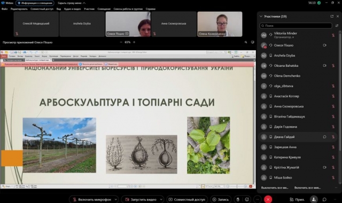Viewport: 342px width, 203px height.
Task: Open the Совещание menu
Action: pyautogui.click(x=104, y=9)
